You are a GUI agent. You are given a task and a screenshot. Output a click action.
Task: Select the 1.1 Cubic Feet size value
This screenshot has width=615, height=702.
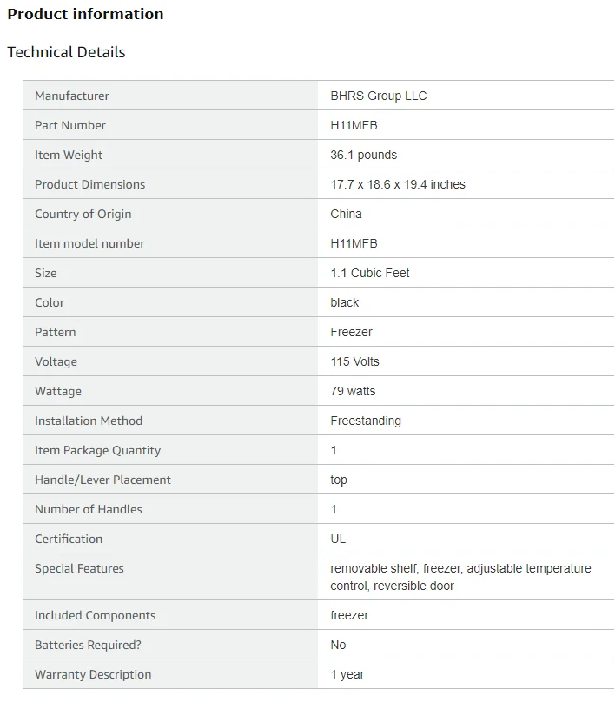pyautogui.click(x=370, y=273)
